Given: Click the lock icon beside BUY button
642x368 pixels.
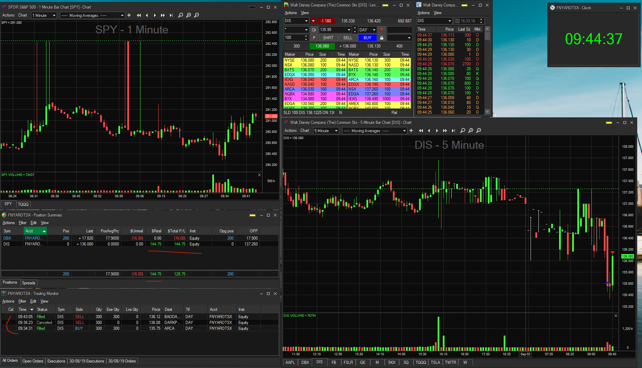Looking at the screenshot, I should pos(382,38).
